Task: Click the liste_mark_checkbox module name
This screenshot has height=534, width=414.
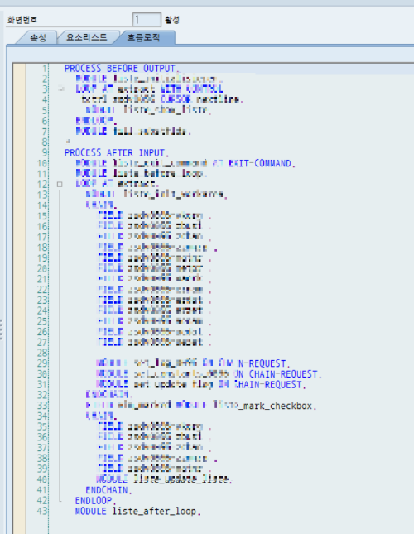Action: 264,406
